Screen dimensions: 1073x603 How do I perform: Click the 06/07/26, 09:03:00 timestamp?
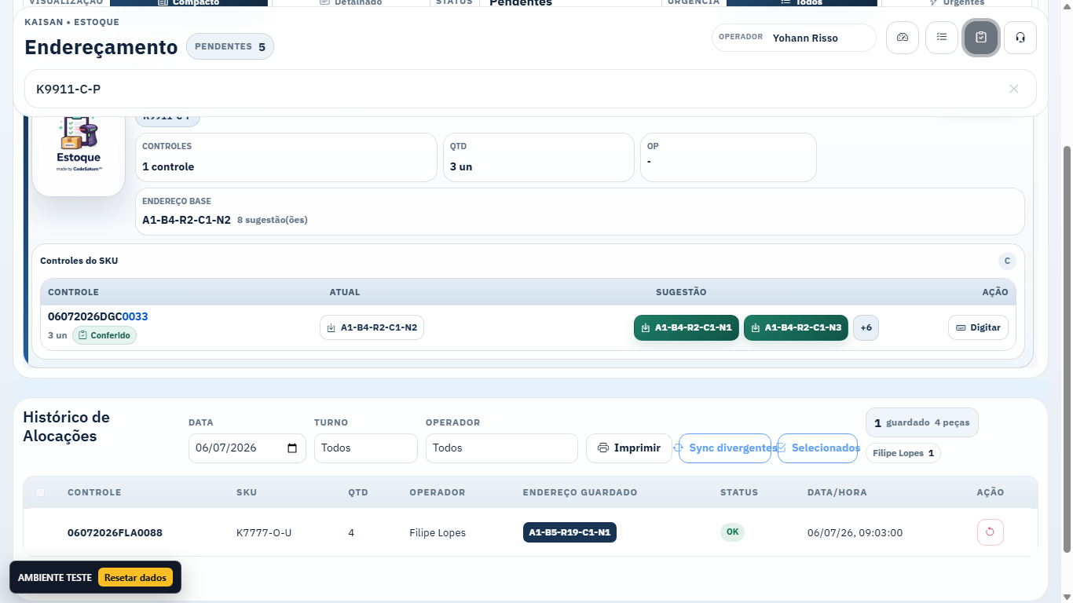point(855,532)
